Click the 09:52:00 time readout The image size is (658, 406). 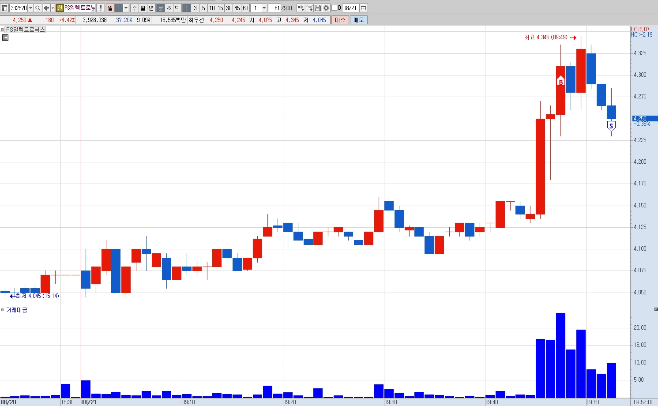coord(643,402)
